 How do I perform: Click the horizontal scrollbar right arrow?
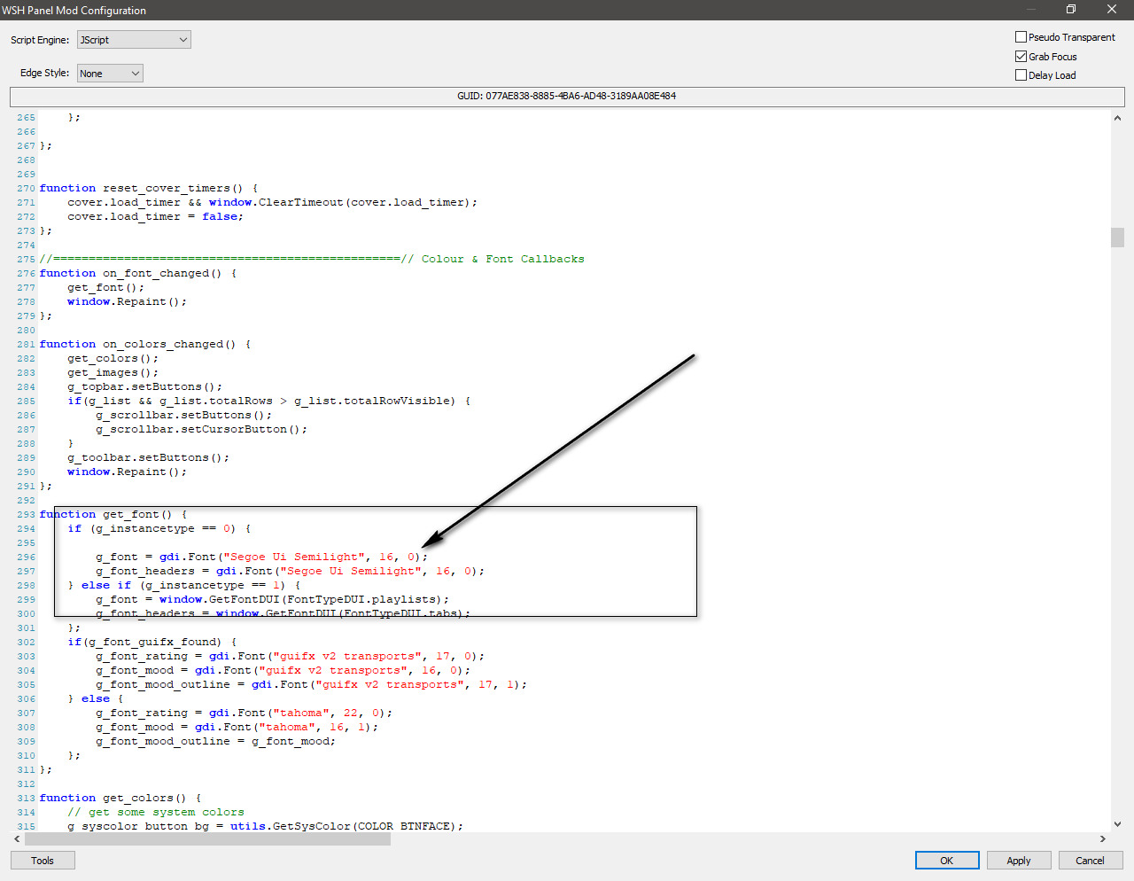point(1102,838)
